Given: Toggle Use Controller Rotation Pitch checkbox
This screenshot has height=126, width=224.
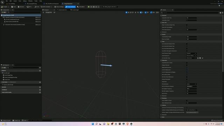Looking at the screenshot, I should point(187,44).
